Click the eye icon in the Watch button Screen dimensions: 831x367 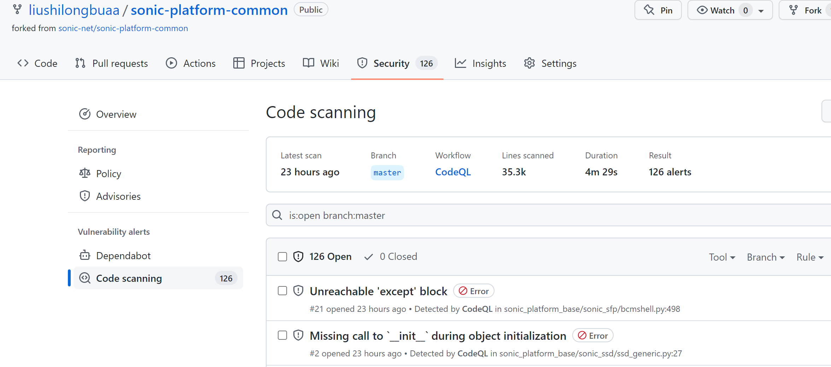[x=702, y=10]
